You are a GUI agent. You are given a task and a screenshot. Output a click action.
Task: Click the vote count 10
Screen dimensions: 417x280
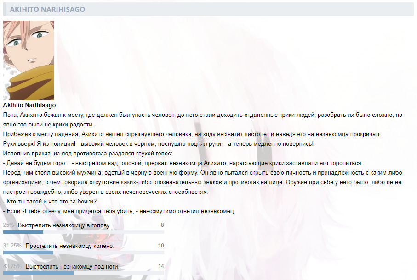(160, 246)
